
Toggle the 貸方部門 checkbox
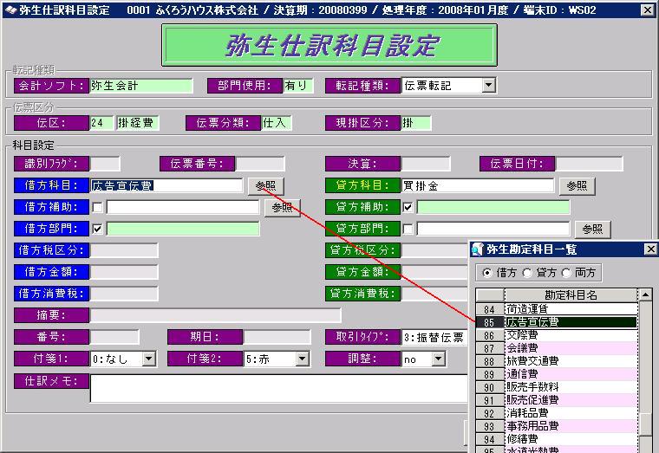(408, 229)
